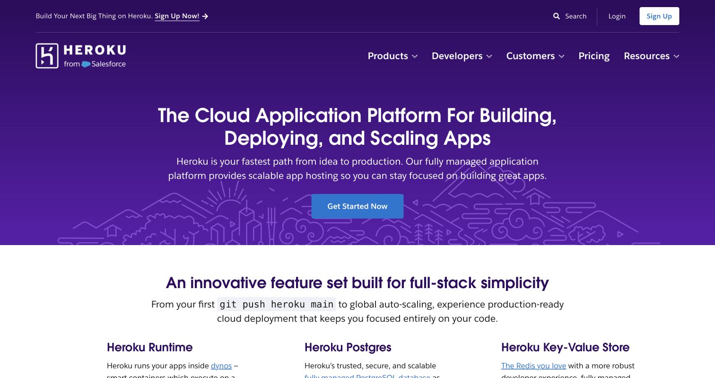This screenshot has width=715, height=378.
Task: Open The Redis you love link
Action: click(x=533, y=366)
